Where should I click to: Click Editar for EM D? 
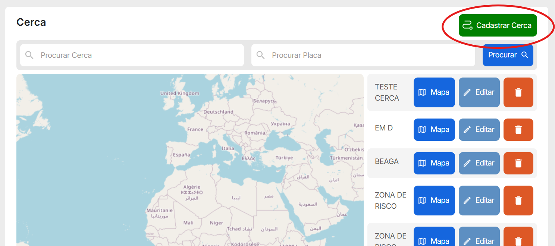tap(479, 130)
